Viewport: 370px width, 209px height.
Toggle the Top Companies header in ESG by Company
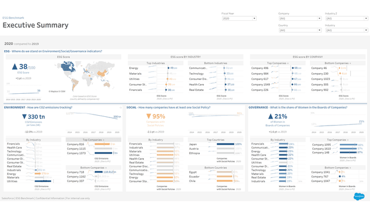pos(277,63)
